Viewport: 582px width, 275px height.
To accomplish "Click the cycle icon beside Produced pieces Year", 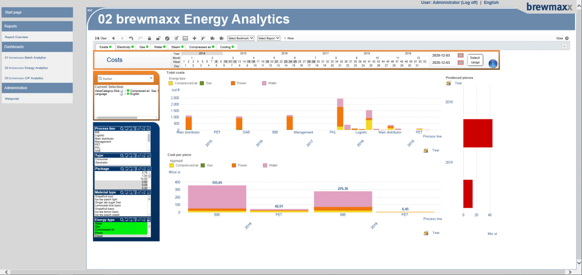I will 448,83.
